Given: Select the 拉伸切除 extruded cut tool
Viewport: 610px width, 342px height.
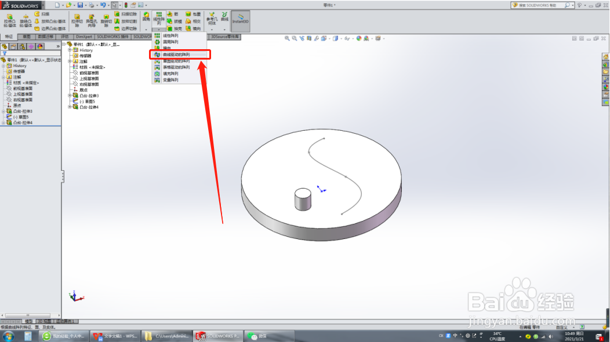Looking at the screenshot, I should pos(77,21).
